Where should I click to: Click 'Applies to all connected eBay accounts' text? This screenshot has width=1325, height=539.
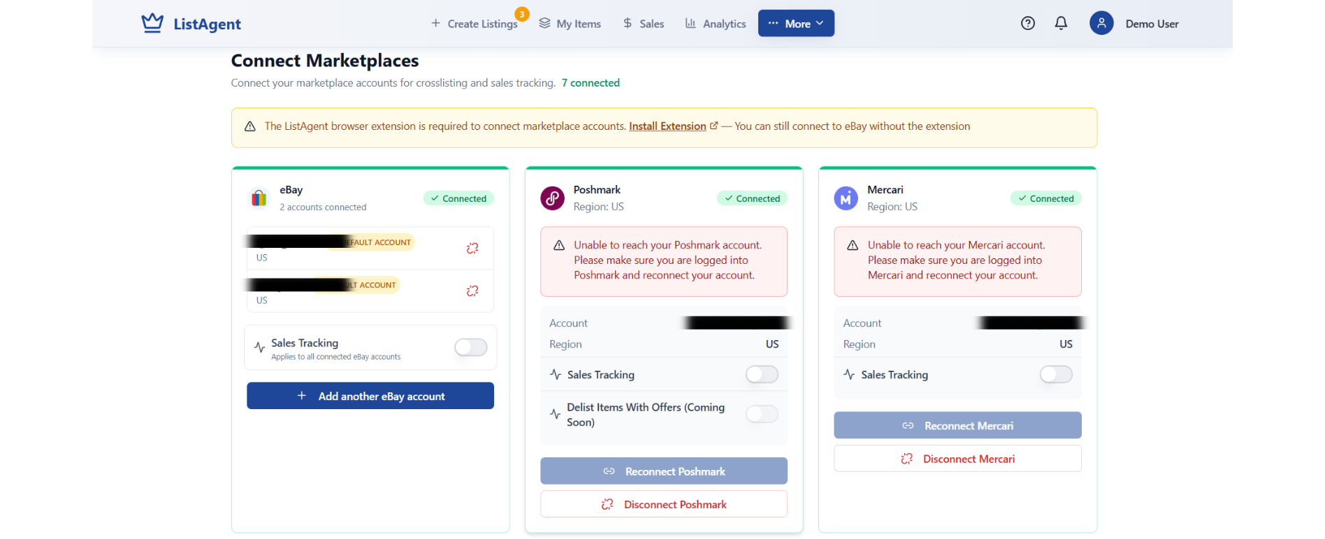[335, 357]
